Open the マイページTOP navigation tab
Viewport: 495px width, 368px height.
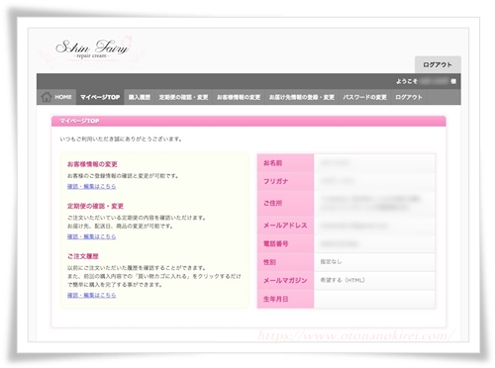click(x=100, y=97)
